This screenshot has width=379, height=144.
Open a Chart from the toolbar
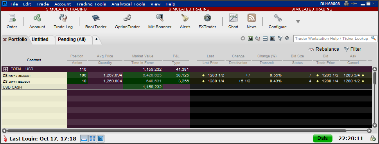coord(233,21)
